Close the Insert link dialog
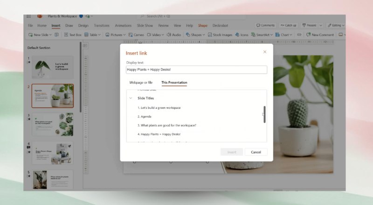The width and height of the screenshot is (373, 205). coord(265,52)
